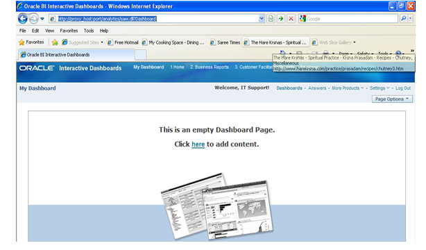The width and height of the screenshot is (426, 250).
Task: Click the Dashboards link
Action: [289, 88]
